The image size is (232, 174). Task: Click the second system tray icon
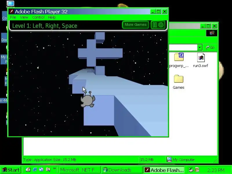(197, 169)
